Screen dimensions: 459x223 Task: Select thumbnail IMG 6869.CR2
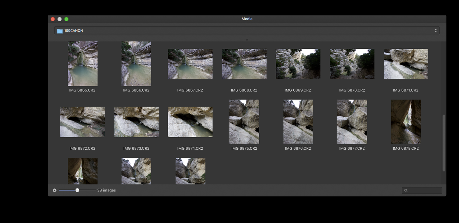tap(298, 64)
